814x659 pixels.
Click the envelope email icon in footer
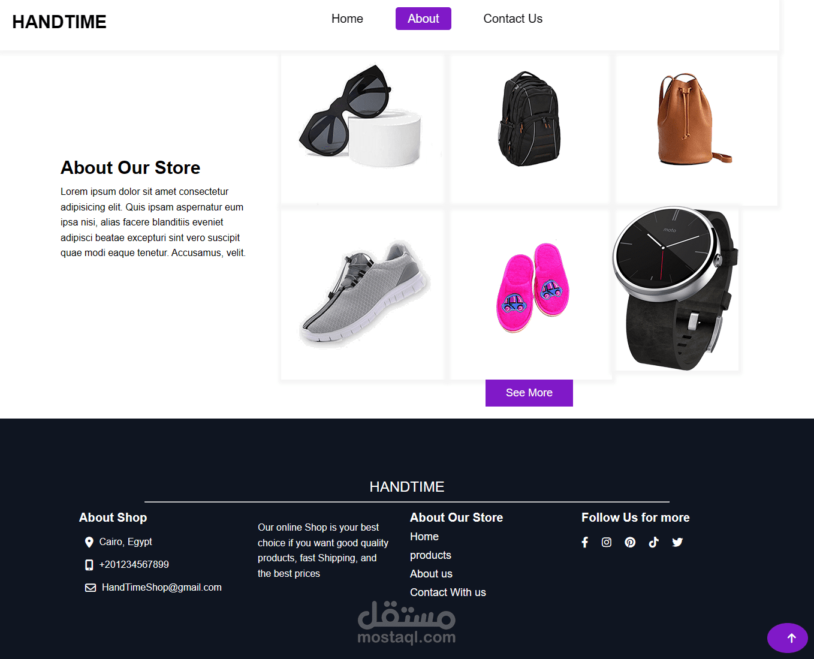click(x=91, y=588)
